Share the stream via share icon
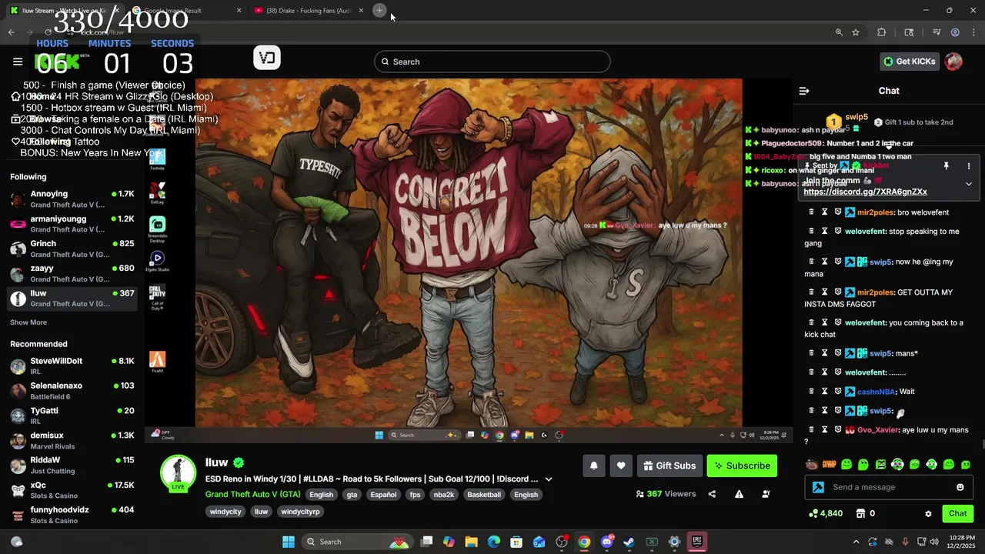The image size is (985, 554). tap(712, 494)
